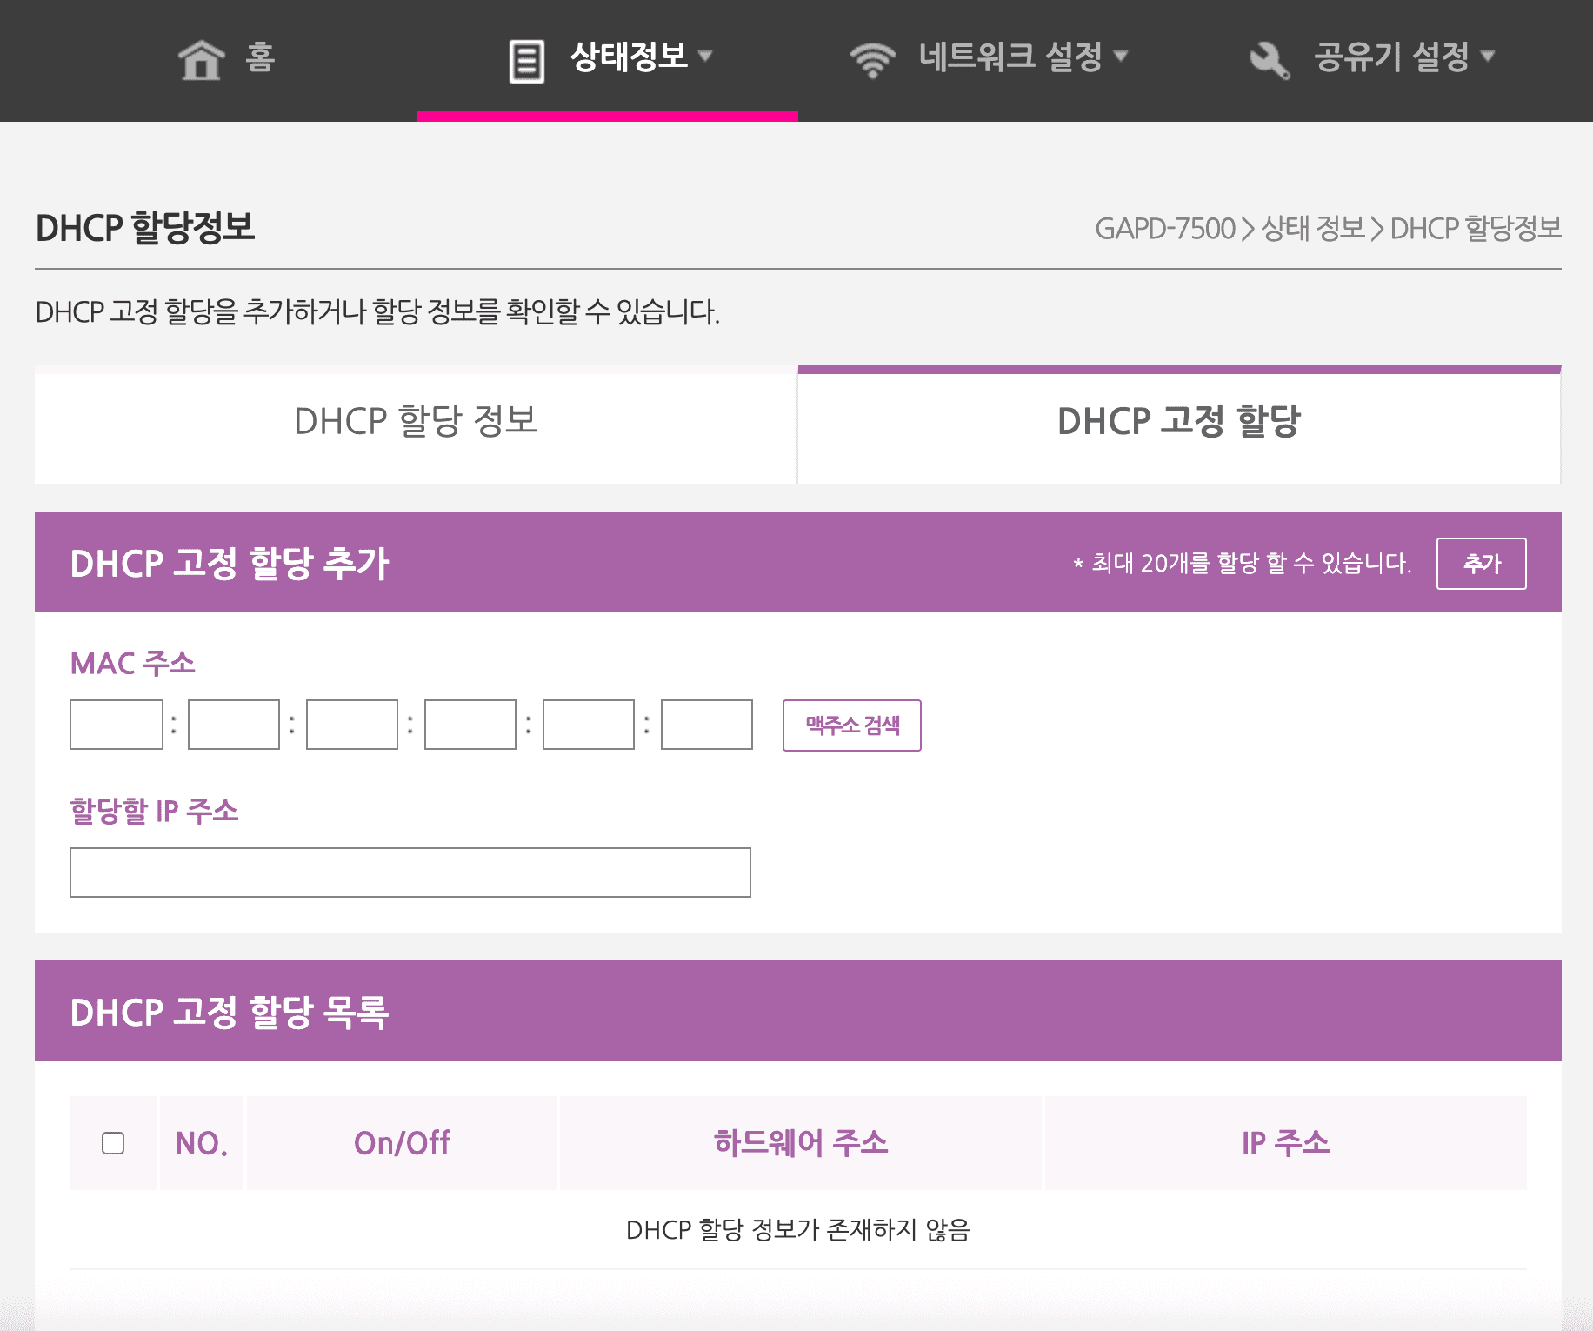Image resolution: width=1593 pixels, height=1331 pixels.
Task: Click the first MAC address input box
Action: click(x=116, y=725)
